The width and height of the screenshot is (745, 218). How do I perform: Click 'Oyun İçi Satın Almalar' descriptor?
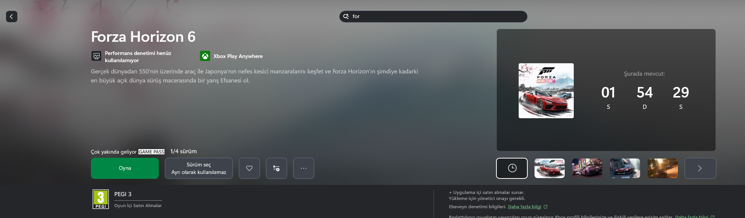(x=138, y=206)
